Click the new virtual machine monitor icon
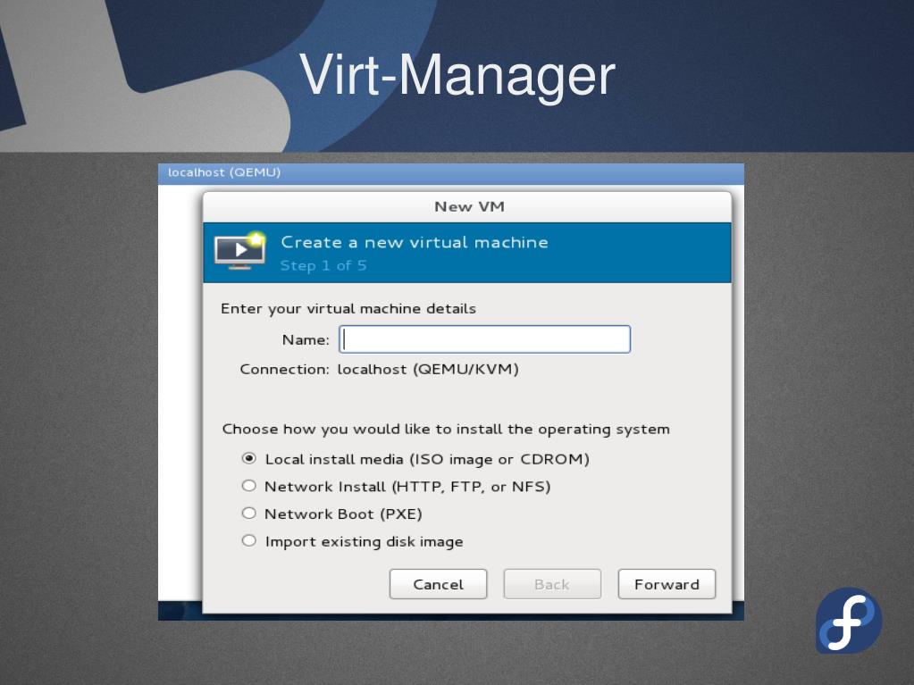The width and height of the screenshot is (914, 685). [239, 252]
